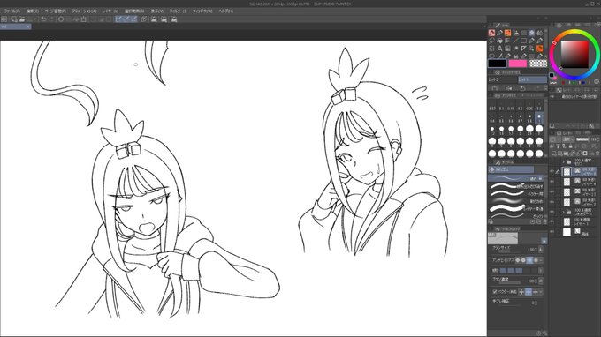Toggle the third highlighted snap button
601x337 pixels.
pyautogui.click(x=134, y=19)
